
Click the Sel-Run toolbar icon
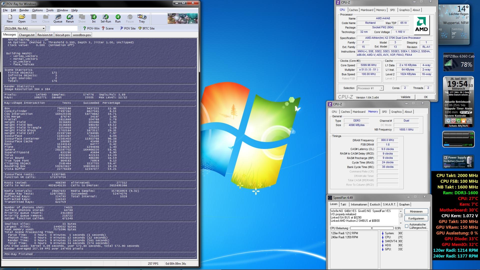click(x=106, y=19)
